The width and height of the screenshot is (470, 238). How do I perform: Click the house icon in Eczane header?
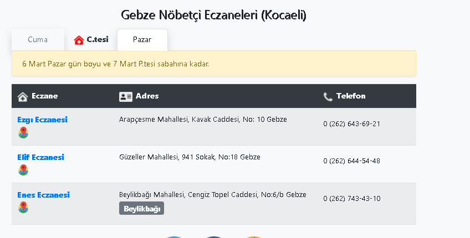click(x=23, y=96)
